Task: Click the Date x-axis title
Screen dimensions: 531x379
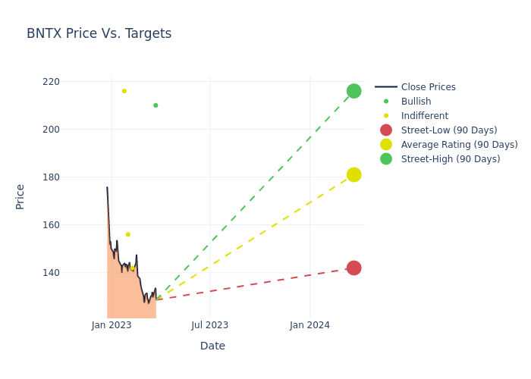Action: (212, 346)
